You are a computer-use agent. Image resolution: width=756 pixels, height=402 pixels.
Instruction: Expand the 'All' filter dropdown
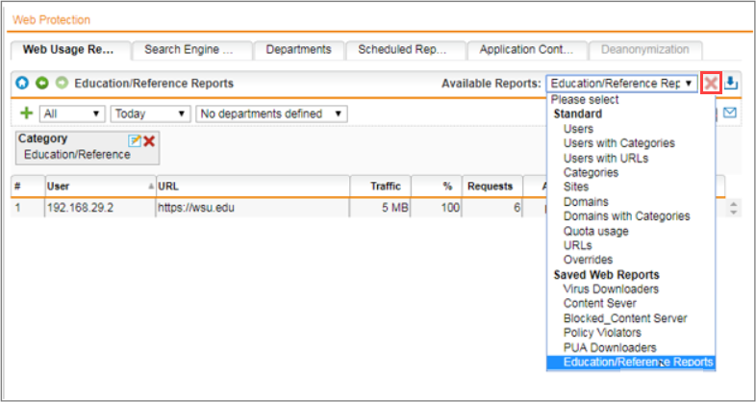pos(72,113)
